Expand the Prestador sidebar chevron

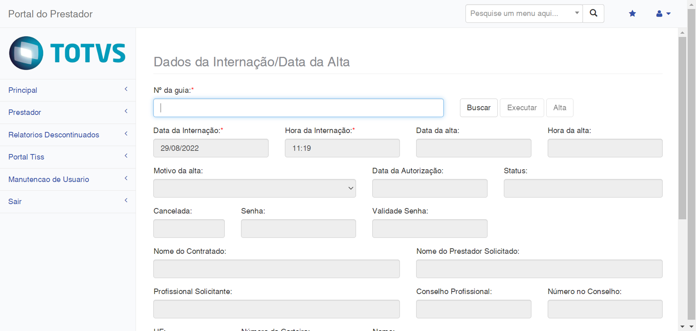(126, 111)
